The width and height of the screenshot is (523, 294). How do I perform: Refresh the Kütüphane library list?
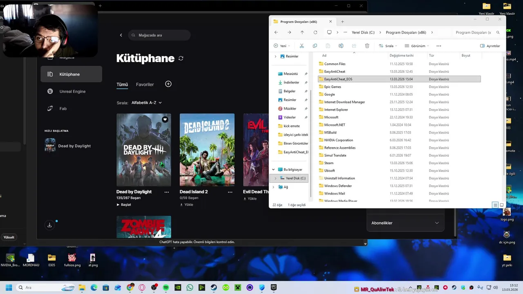pyautogui.click(x=181, y=58)
